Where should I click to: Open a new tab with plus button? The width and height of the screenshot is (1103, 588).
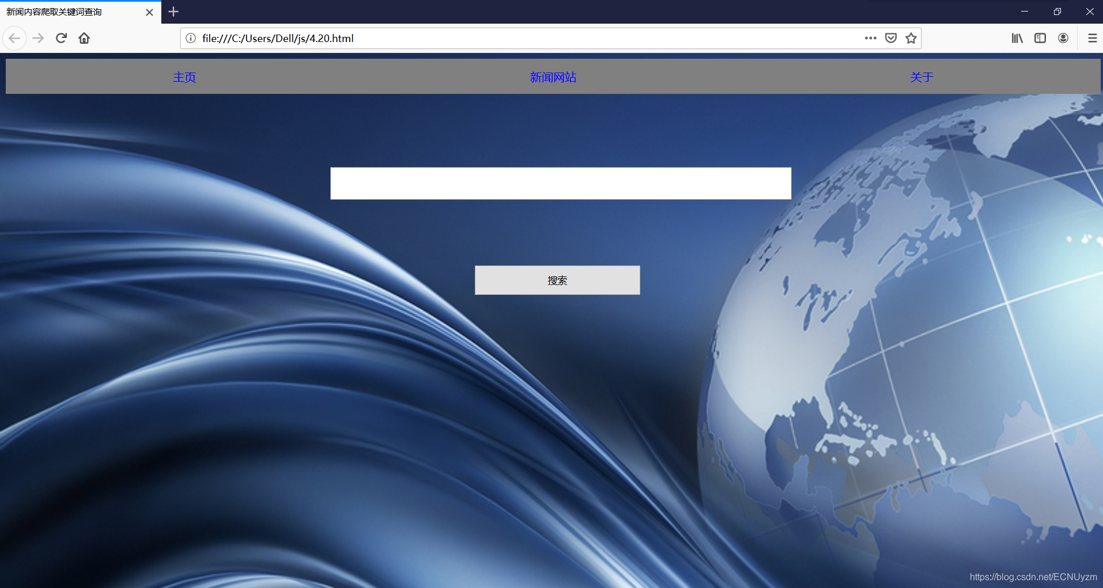point(173,12)
